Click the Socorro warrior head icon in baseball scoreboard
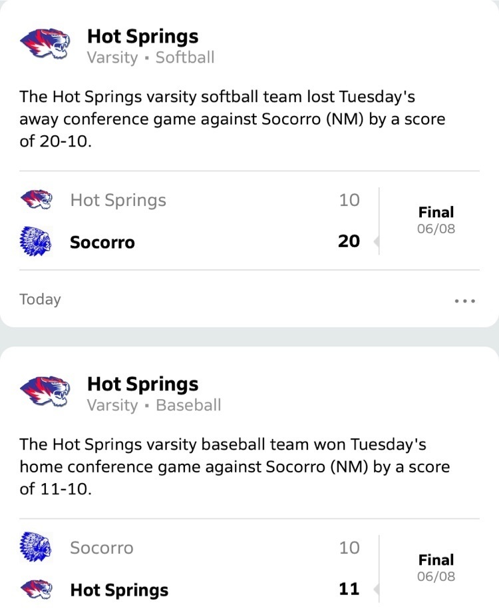The image size is (499, 613). click(x=35, y=546)
